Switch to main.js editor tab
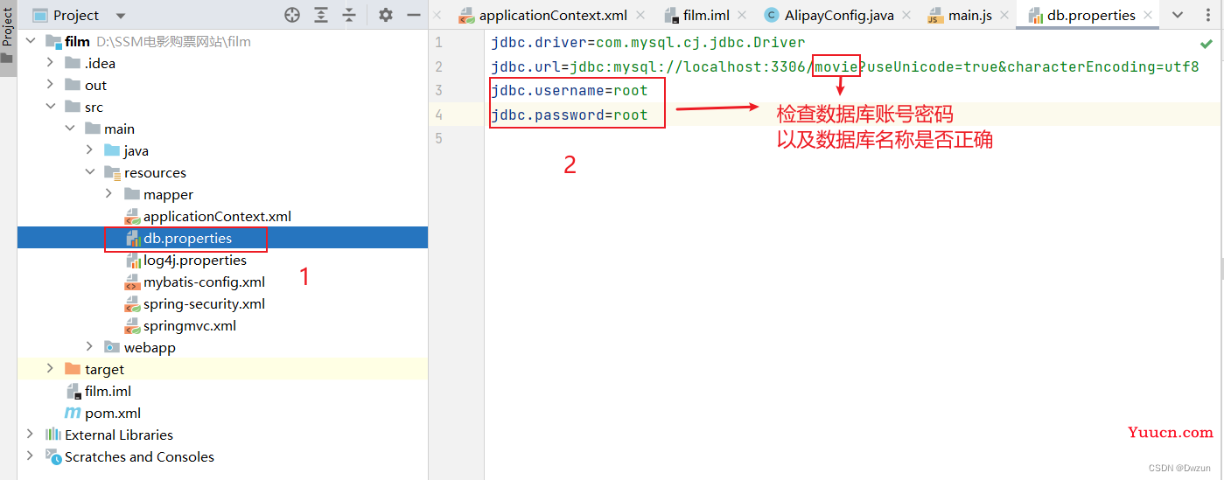1224x480 pixels. (x=970, y=15)
